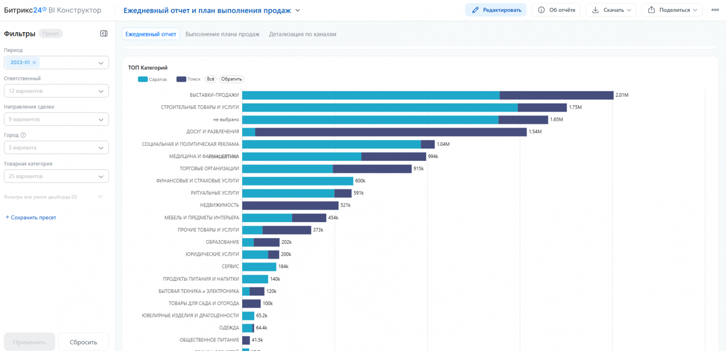Screen dimensions: 727x351
Task: Expand the report title dropdown chevron
Action: [x=298, y=10]
